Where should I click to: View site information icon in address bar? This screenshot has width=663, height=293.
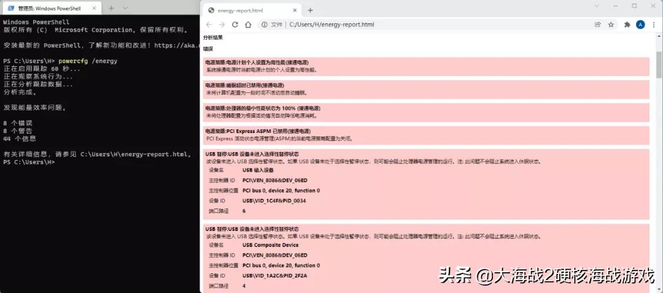coord(264,25)
